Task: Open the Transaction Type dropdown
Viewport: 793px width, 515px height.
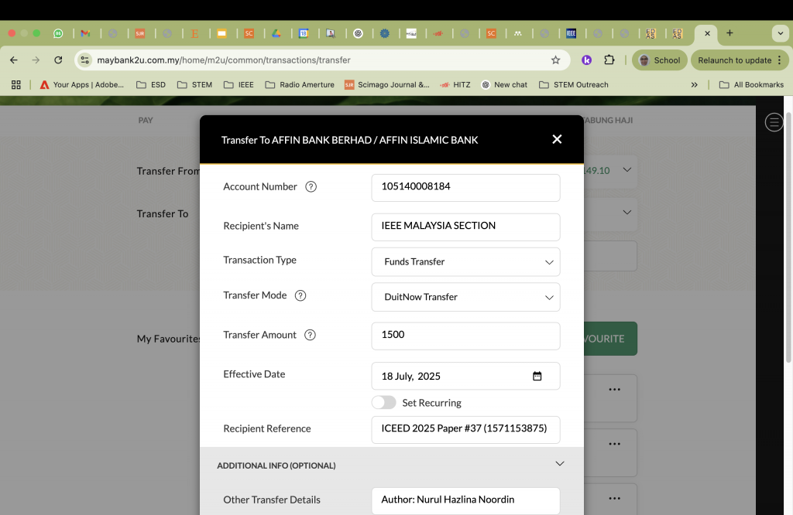Action: tap(465, 262)
